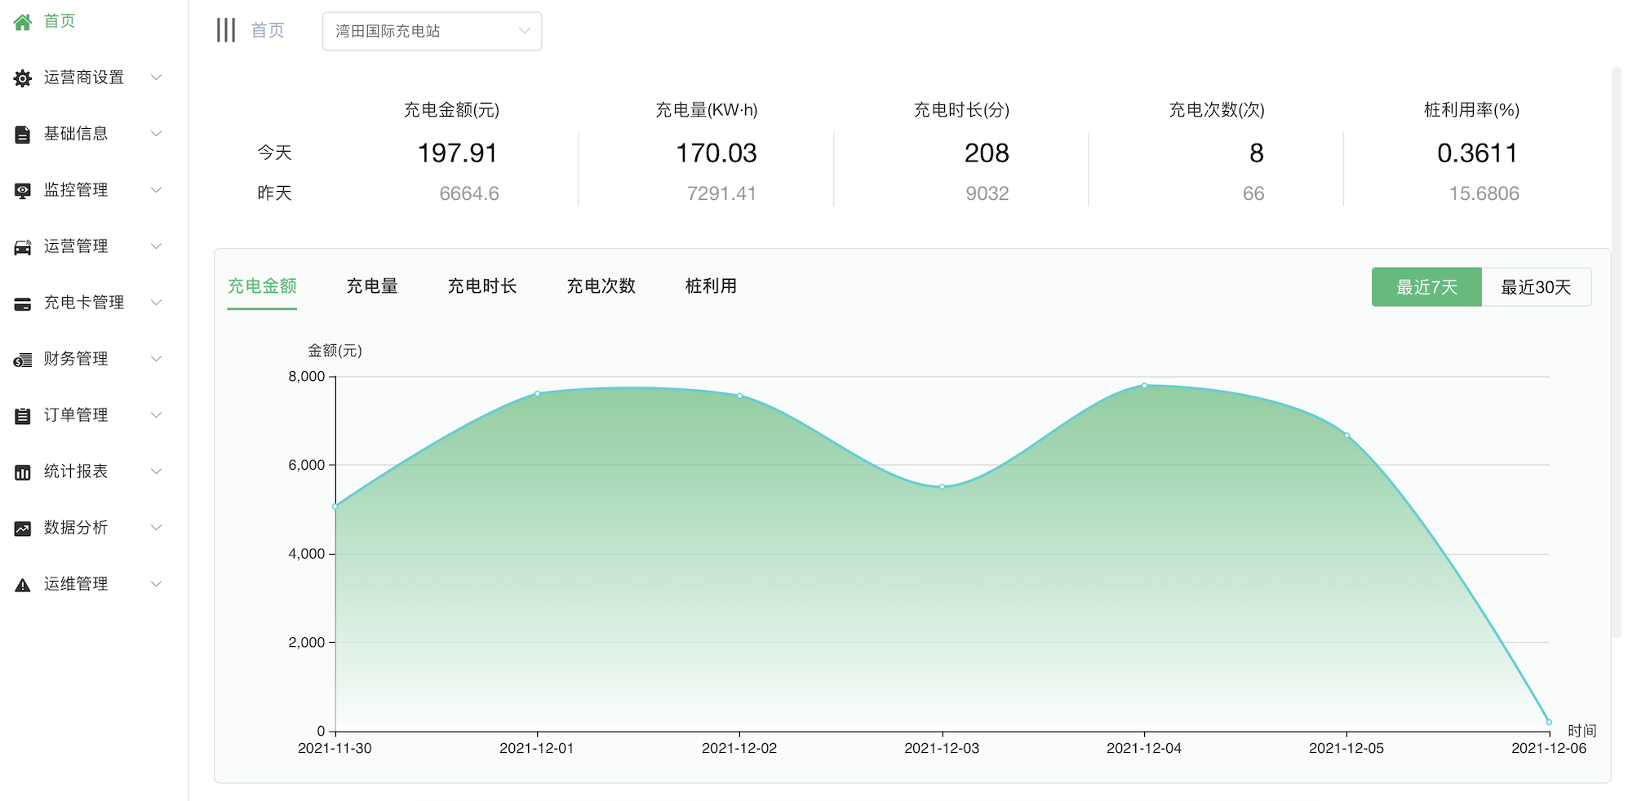Open the 湾田国际充电站 station dropdown
The height and width of the screenshot is (801, 1628).
[432, 31]
